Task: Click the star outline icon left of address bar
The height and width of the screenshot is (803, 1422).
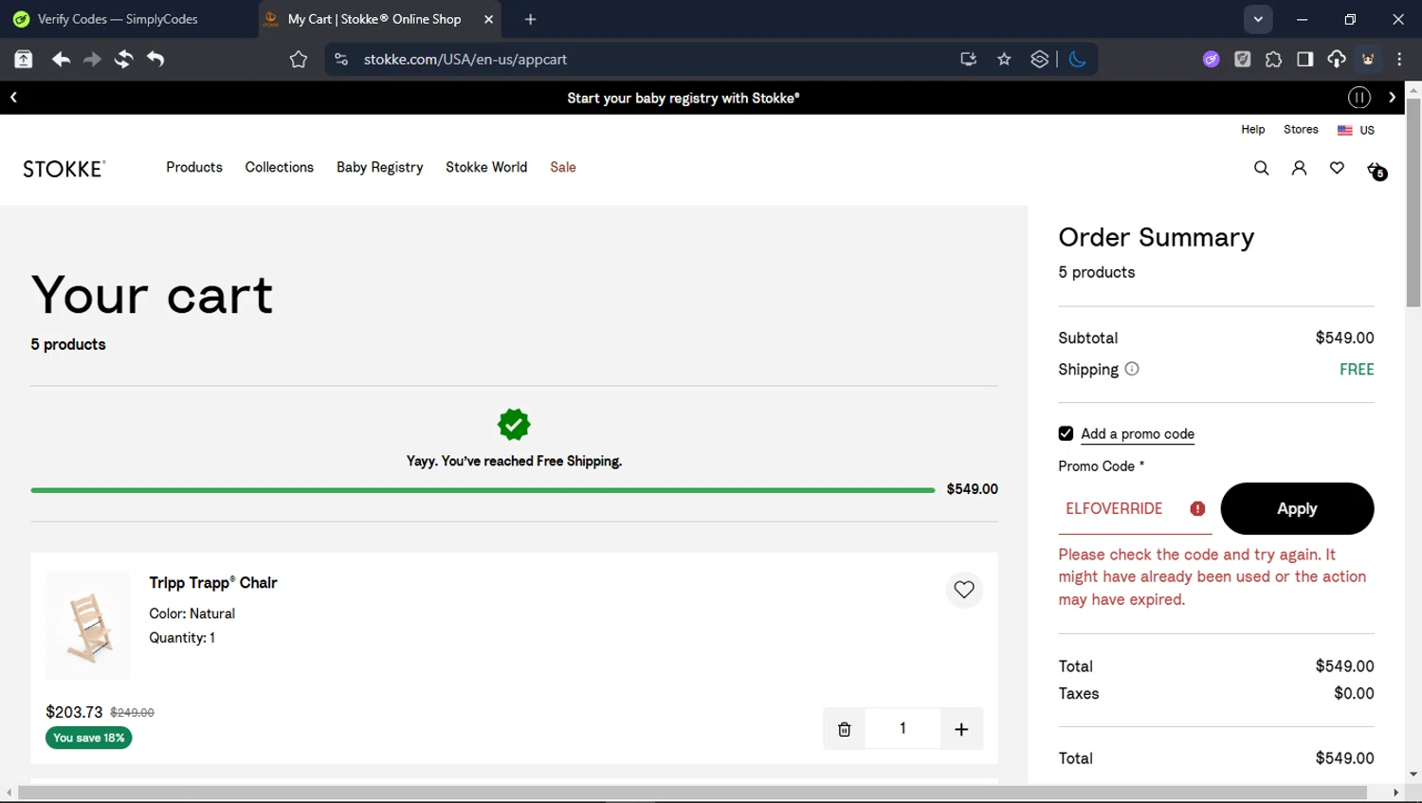Action: [299, 60]
